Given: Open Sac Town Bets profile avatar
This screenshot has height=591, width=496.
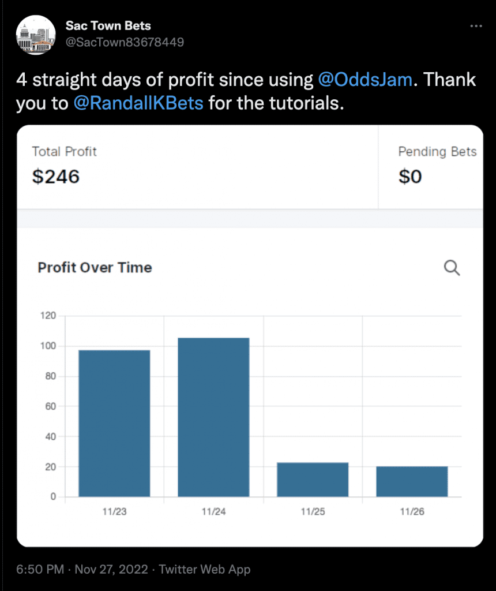Looking at the screenshot, I should pyautogui.click(x=36, y=35).
